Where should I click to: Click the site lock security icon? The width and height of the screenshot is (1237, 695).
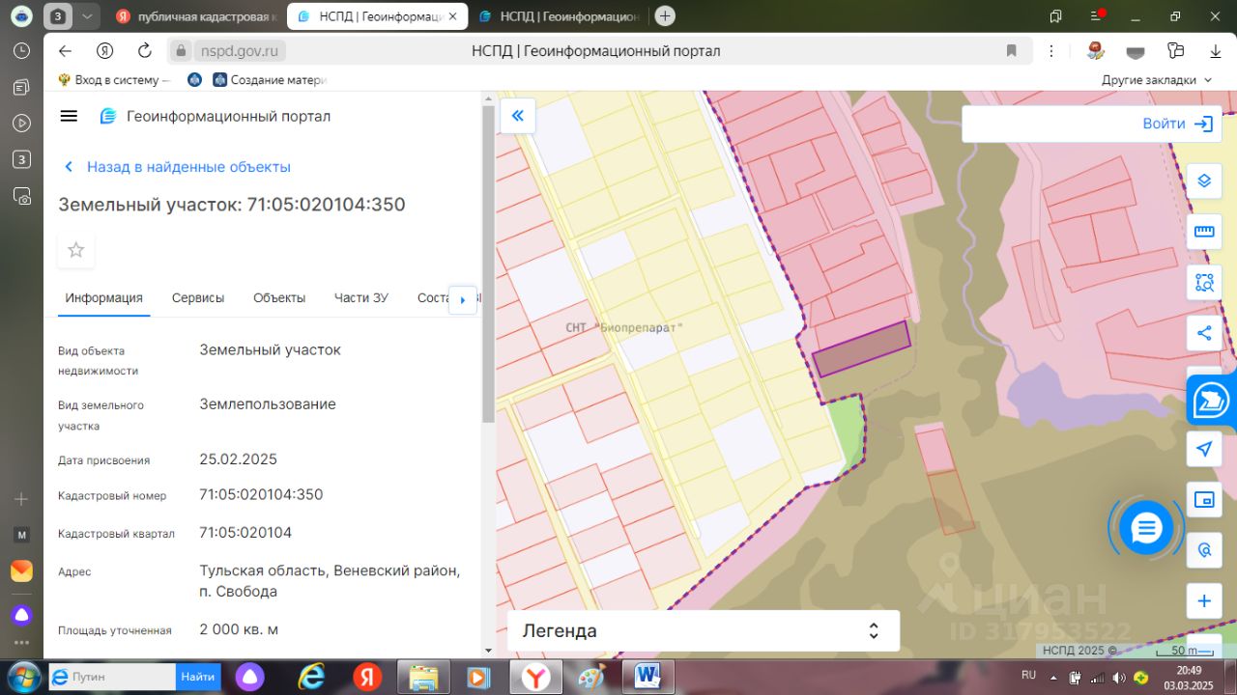[180, 51]
